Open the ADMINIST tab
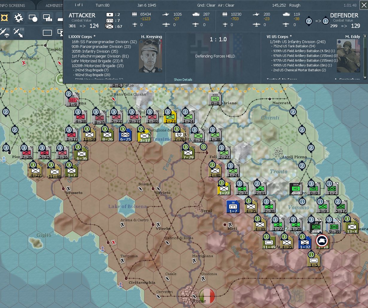The height and width of the screenshot is (308, 368). (x=54, y=5)
